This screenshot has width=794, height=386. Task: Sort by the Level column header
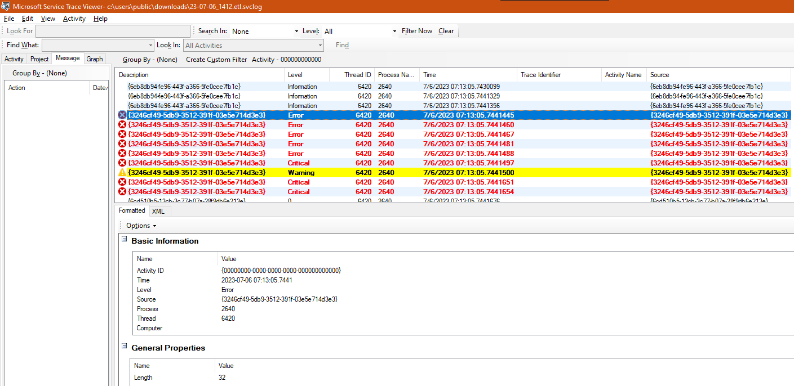tap(307, 75)
